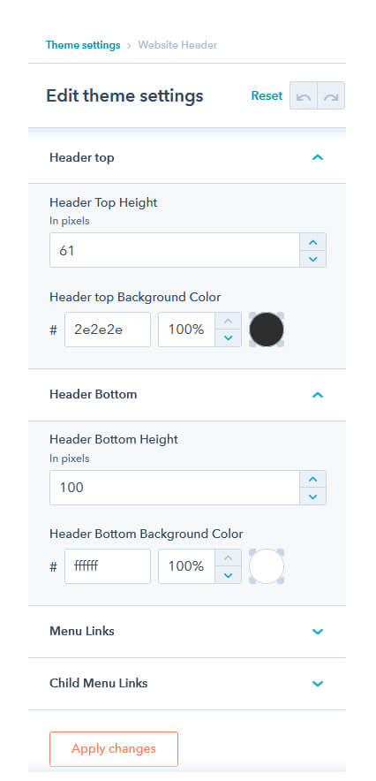Screen dimensions: 376x781
Task: Lower Header top background opacity
Action: 229,337
